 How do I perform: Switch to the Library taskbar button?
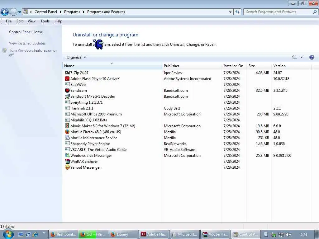coord(123,234)
